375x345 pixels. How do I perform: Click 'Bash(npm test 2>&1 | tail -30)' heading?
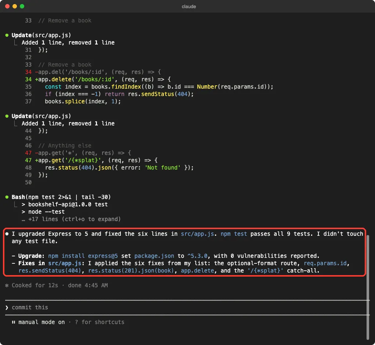[61, 197]
